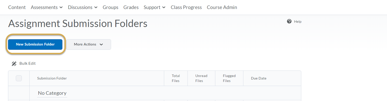Open the Support menu

155,7
